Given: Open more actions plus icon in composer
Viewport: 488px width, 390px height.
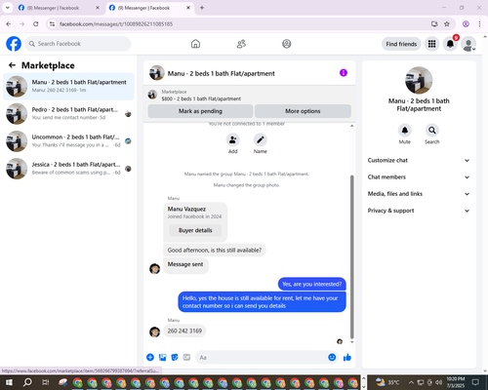Looking at the screenshot, I should (150, 358).
